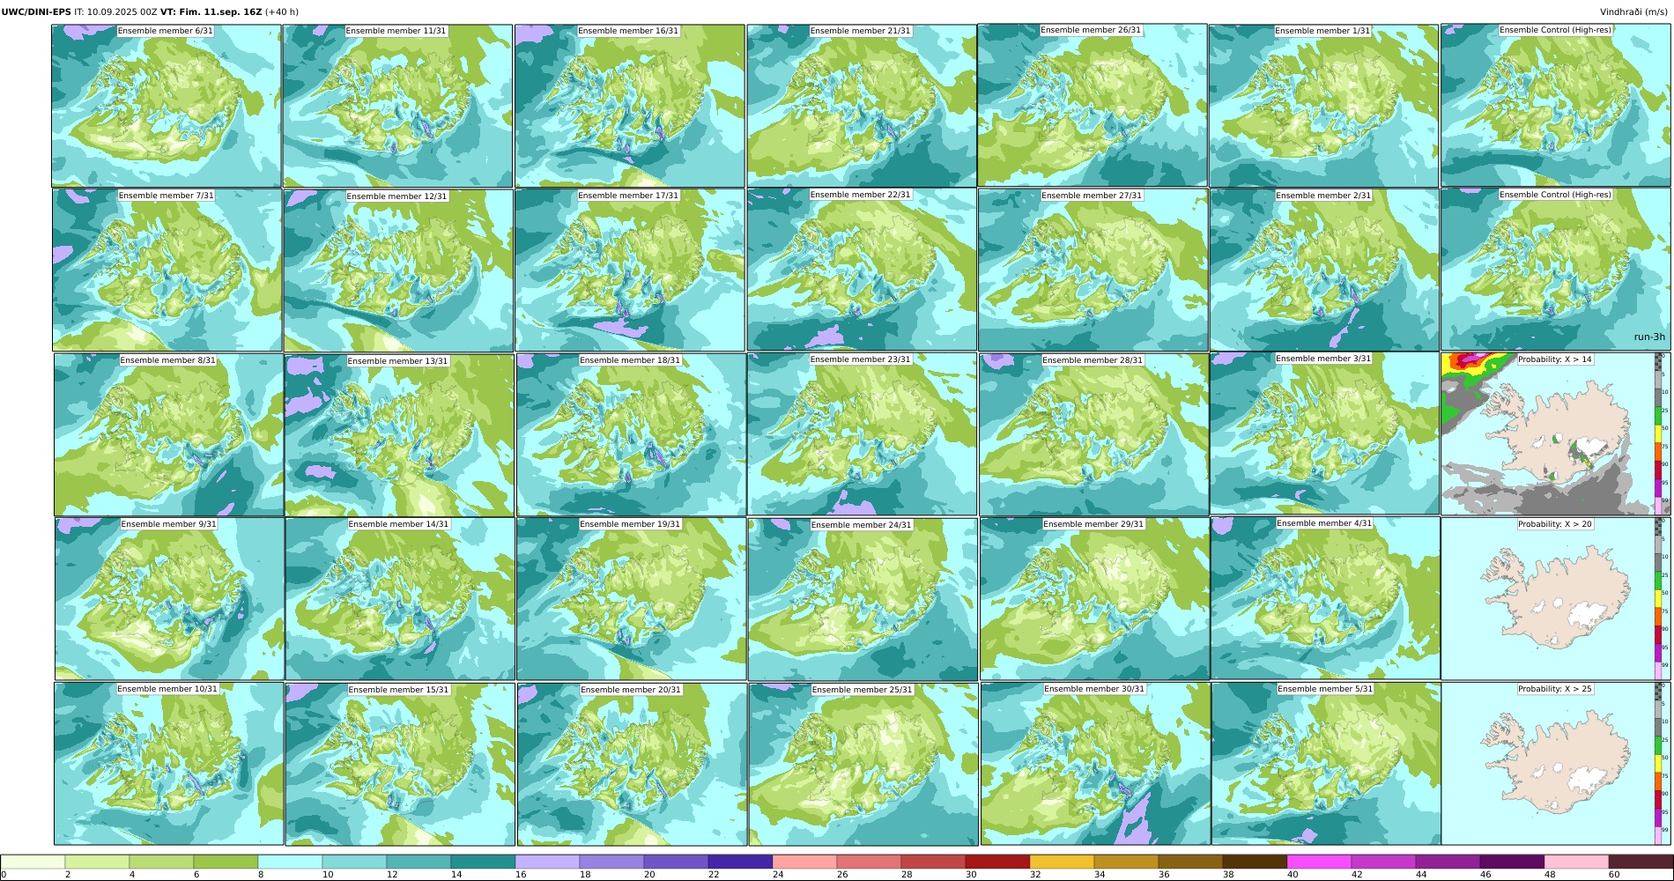This screenshot has width=1674, height=881.
Task: Pick the dark teal 14–16 legend swatch
Action: [483, 862]
